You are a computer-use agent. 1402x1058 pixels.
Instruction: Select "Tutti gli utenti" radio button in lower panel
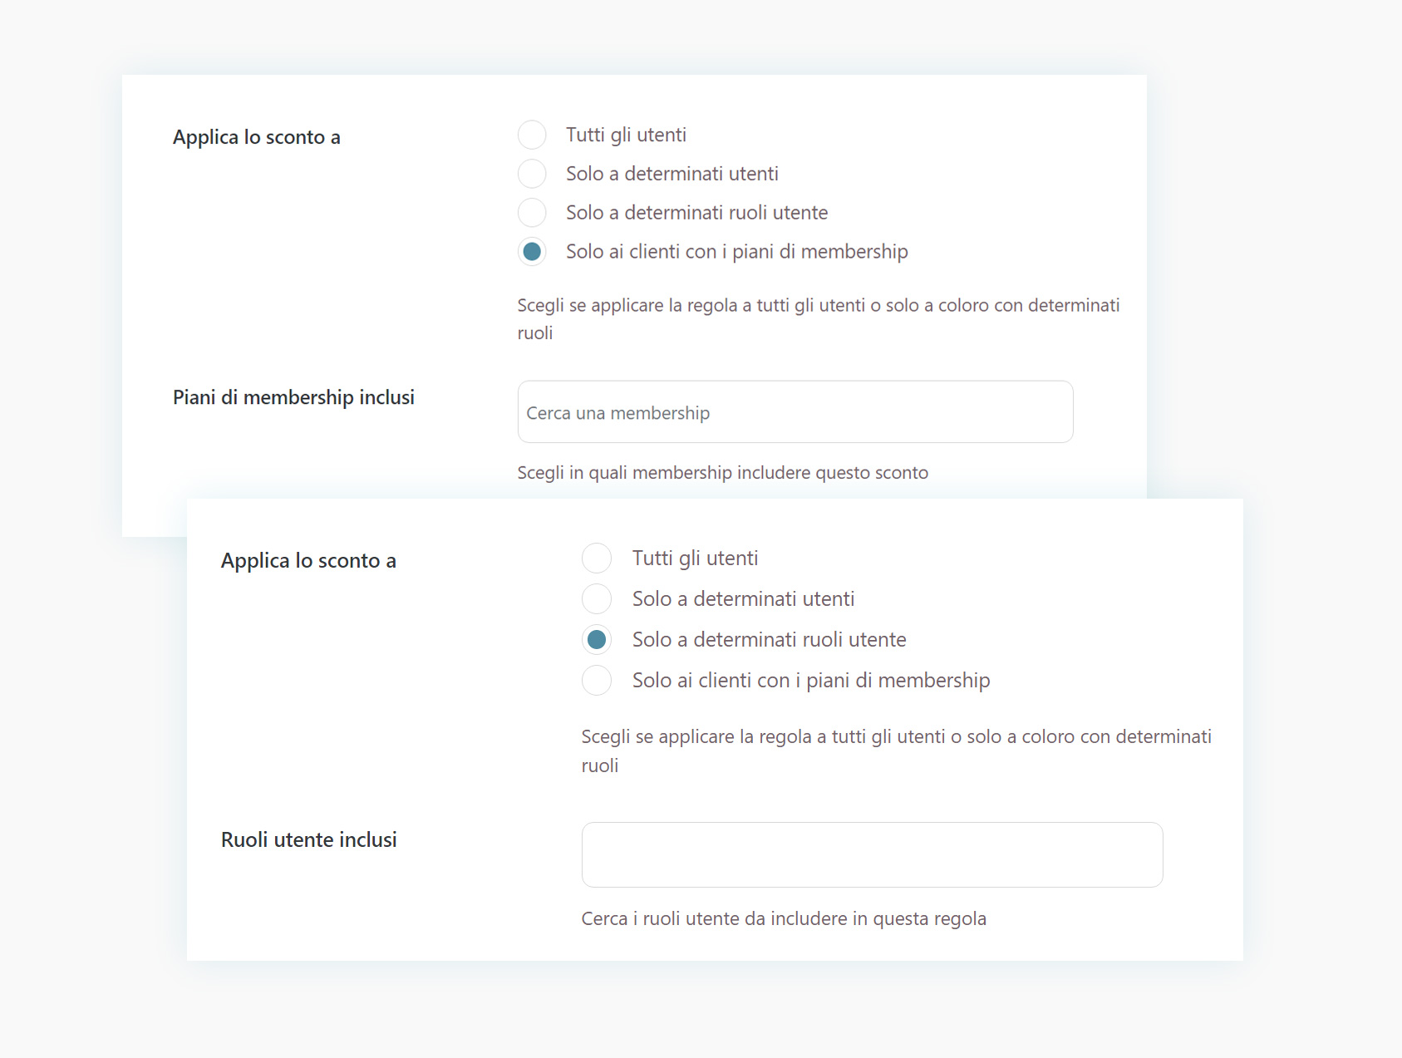(597, 559)
